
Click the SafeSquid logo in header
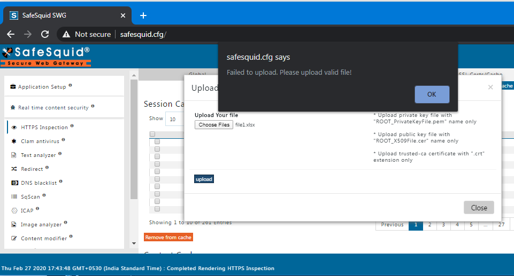coord(46,57)
